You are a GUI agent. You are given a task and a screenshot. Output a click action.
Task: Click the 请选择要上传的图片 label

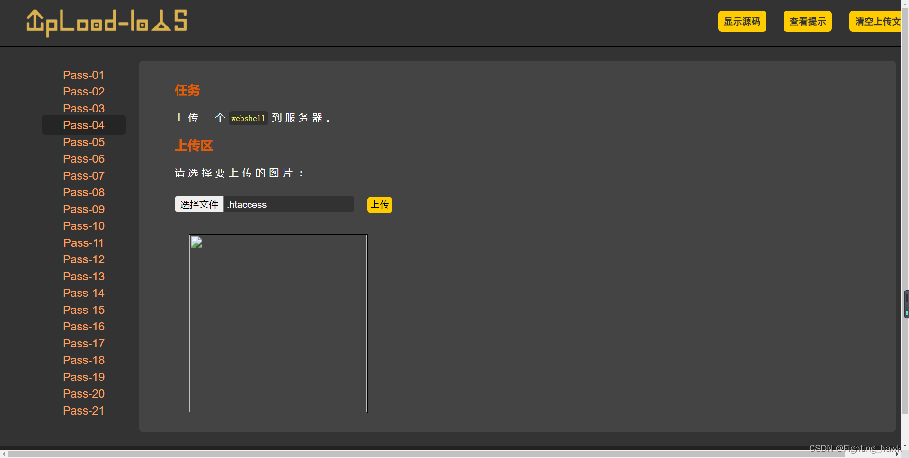[x=239, y=173]
